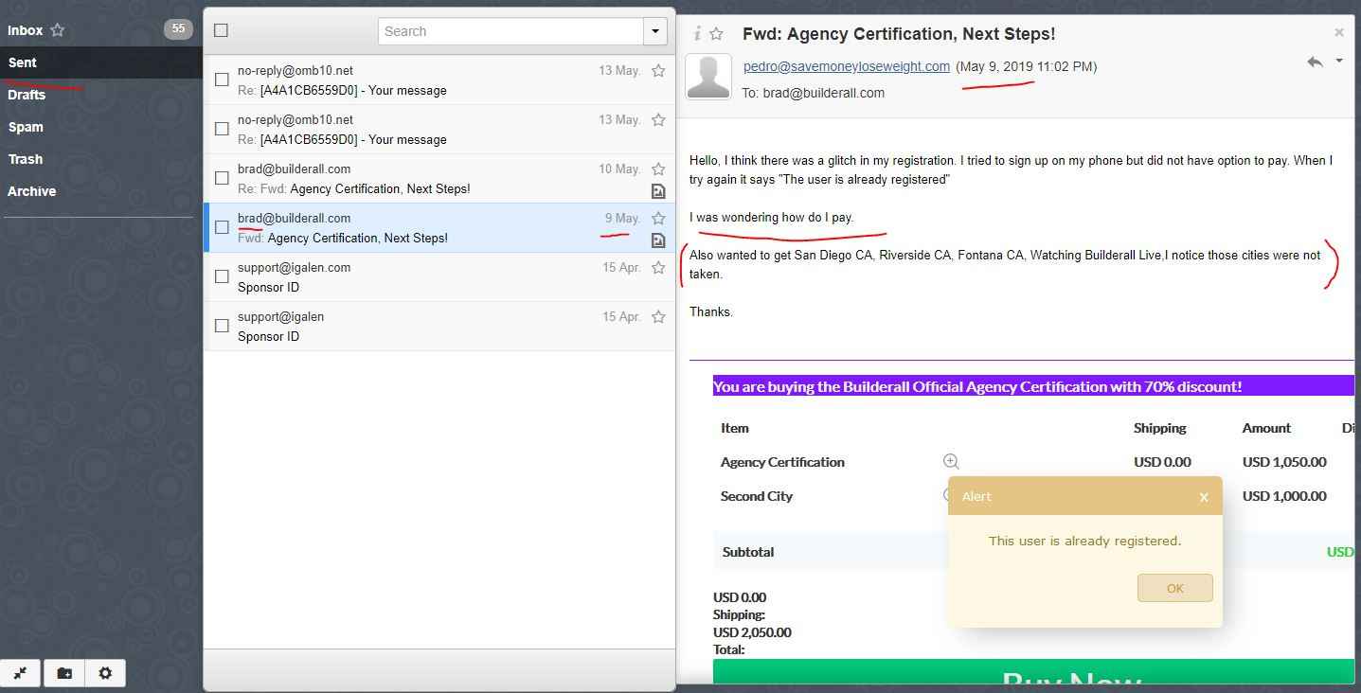The height and width of the screenshot is (693, 1361).
Task: Click the collapse arrows icon at bottom left
Action: pos(21,673)
